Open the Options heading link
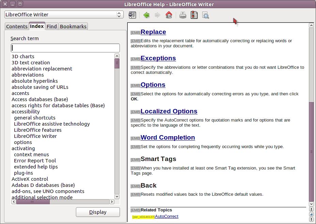Viewport: 316px width, 224px height. (x=153, y=85)
